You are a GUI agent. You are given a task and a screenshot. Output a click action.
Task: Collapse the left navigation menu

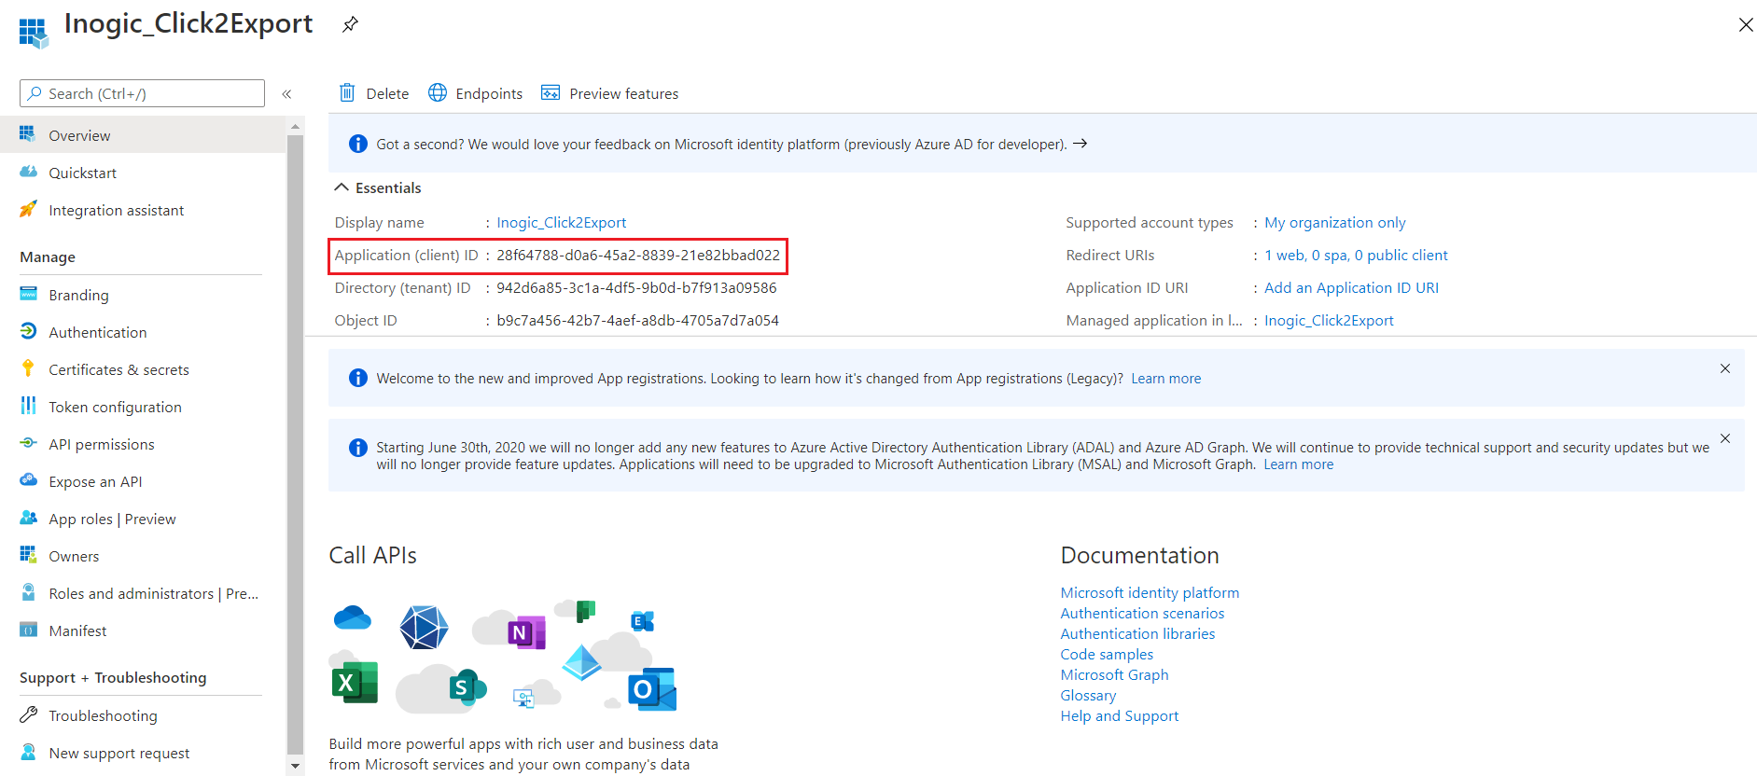286,93
